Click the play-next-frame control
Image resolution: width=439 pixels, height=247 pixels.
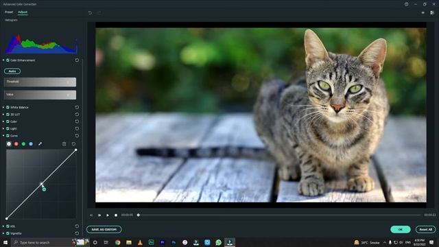[99, 215]
